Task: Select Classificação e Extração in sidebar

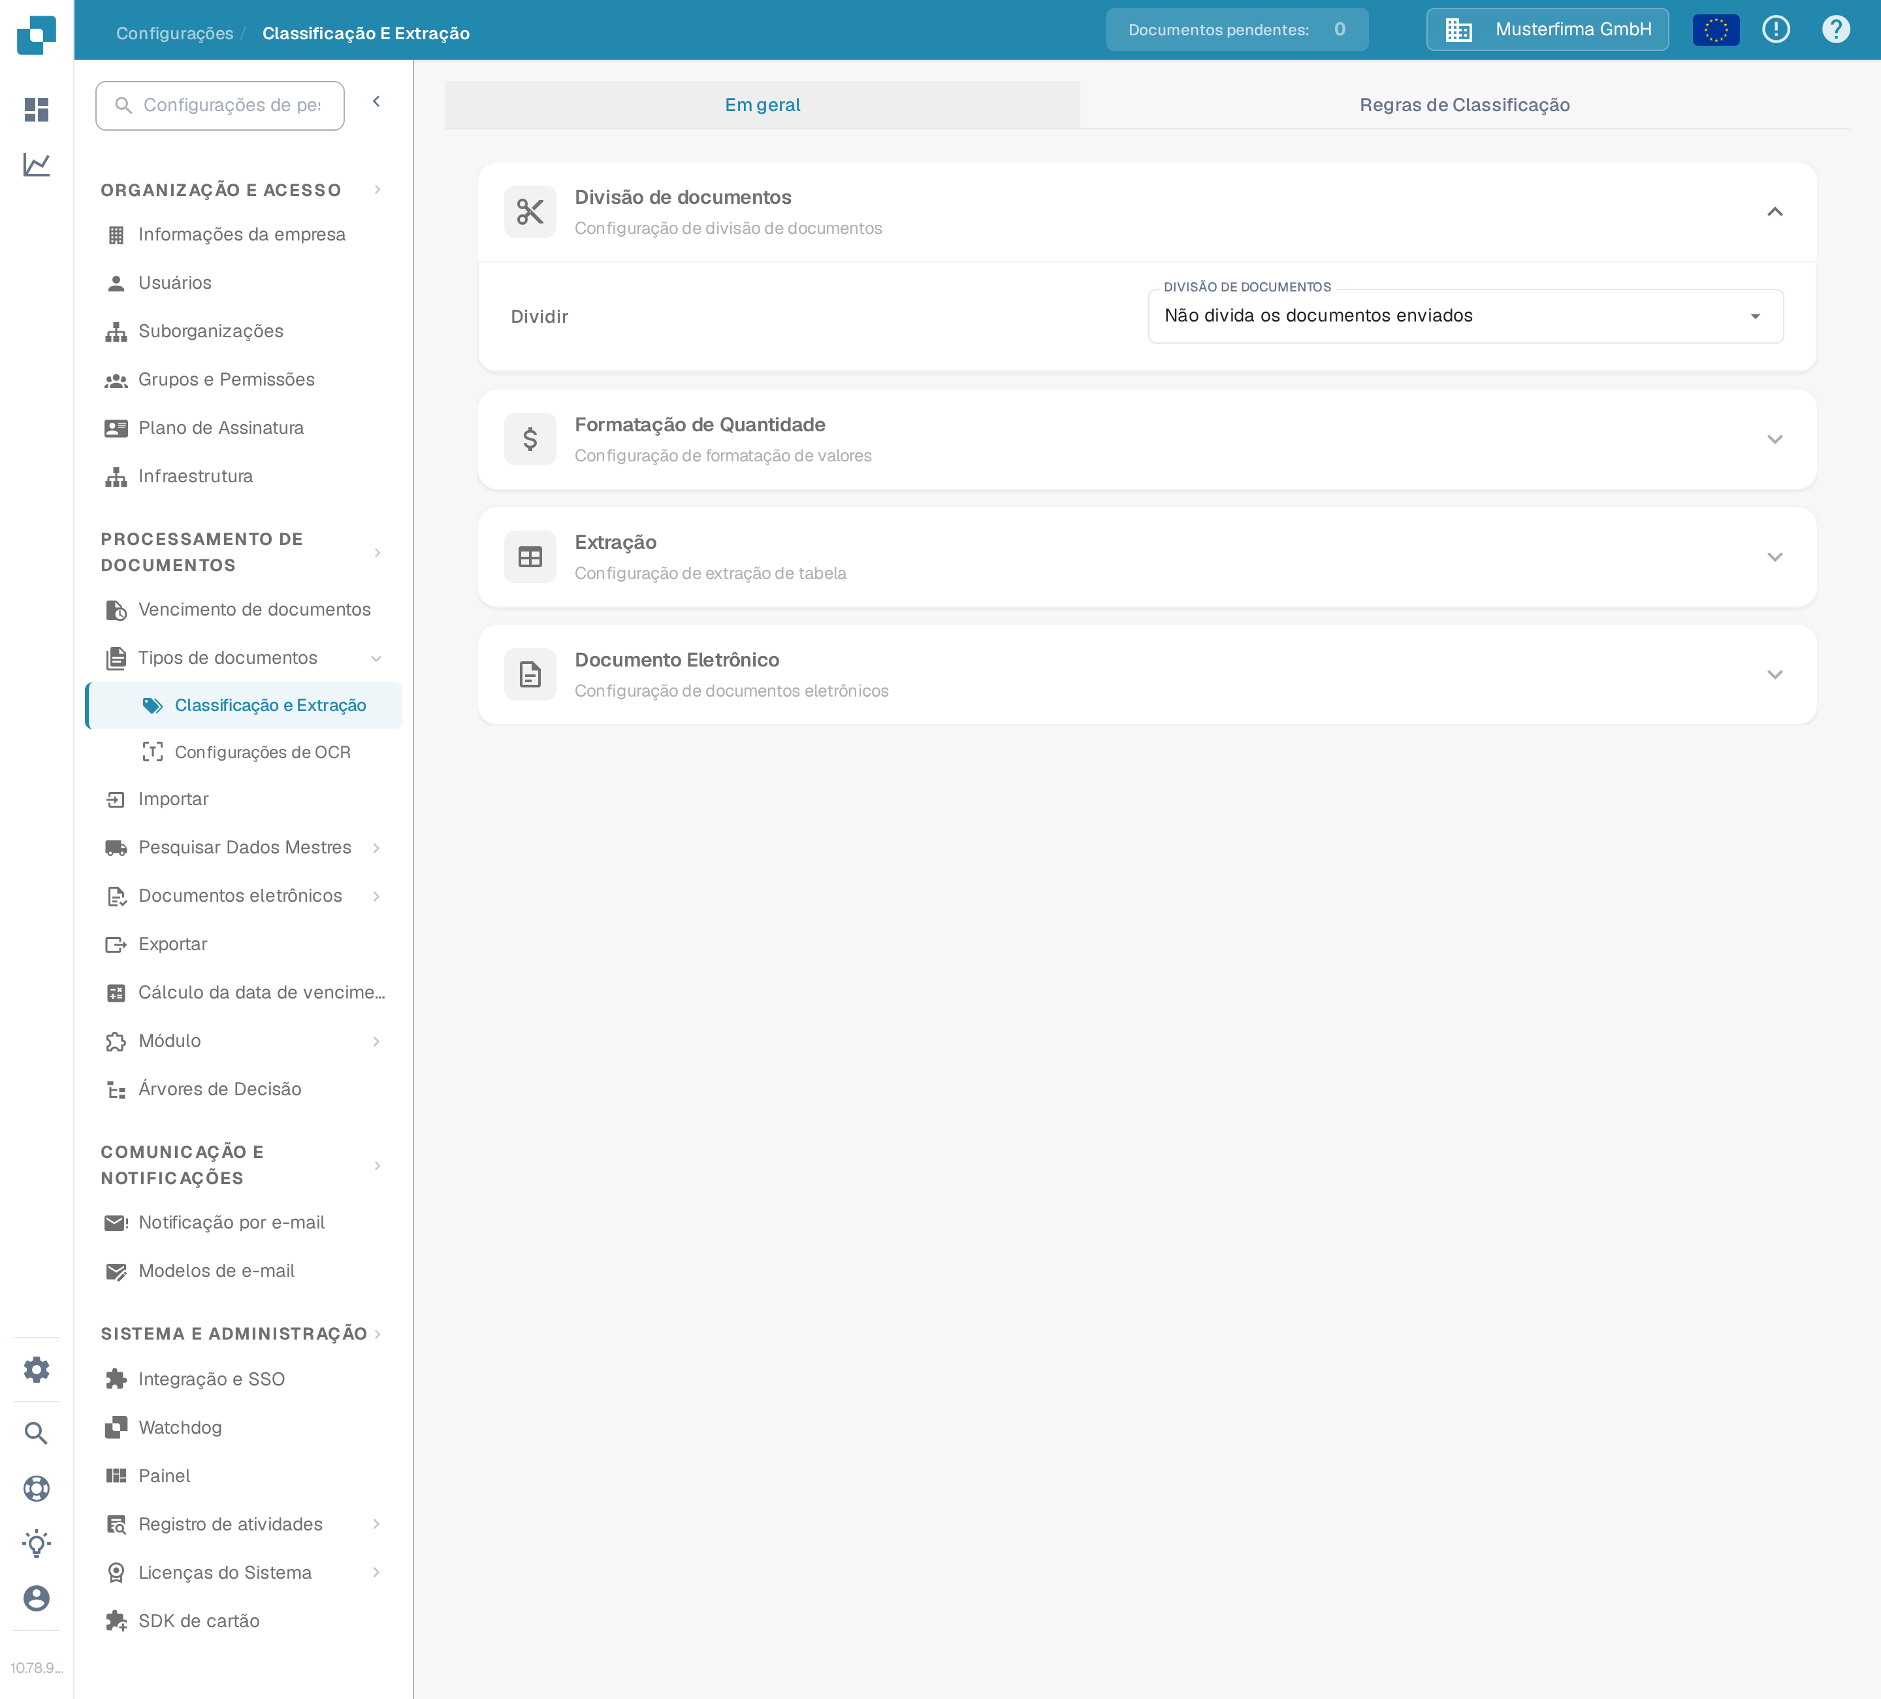Action: [x=244, y=706]
